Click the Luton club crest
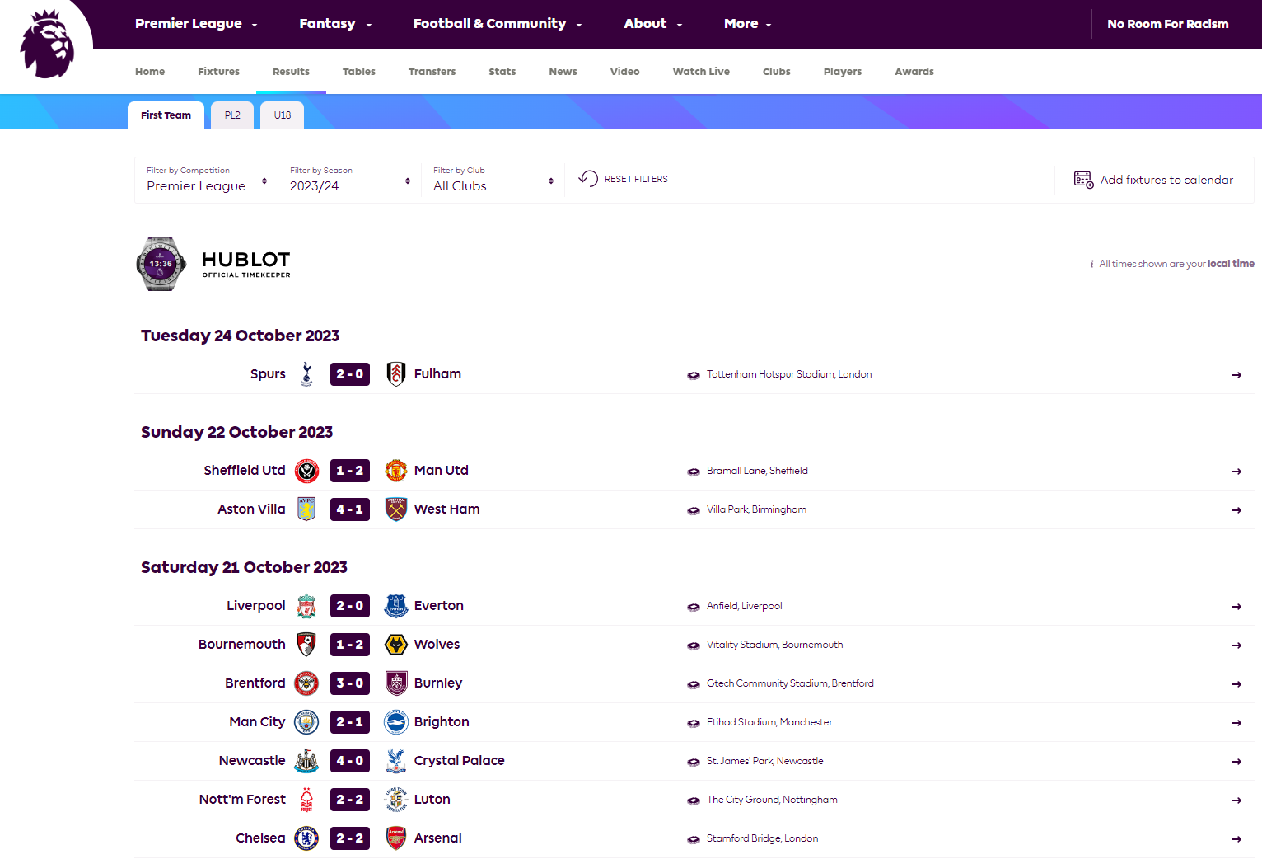Viewport: 1262px width, 859px height. [396, 800]
